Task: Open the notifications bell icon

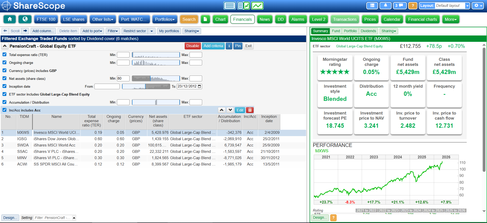Action: 386,6
